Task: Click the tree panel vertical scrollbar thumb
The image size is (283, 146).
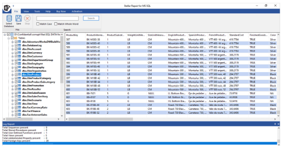Action: pos(62,60)
